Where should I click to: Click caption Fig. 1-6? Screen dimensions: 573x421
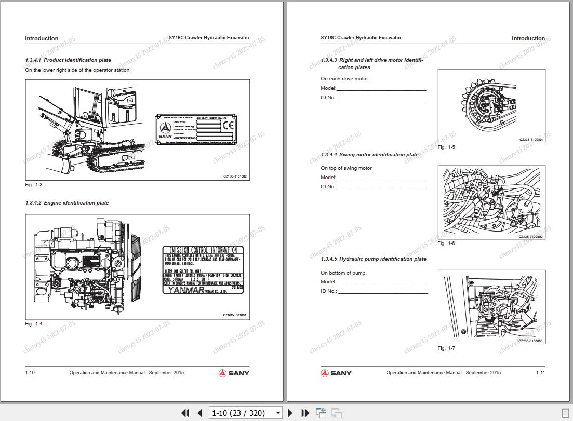[x=446, y=243]
